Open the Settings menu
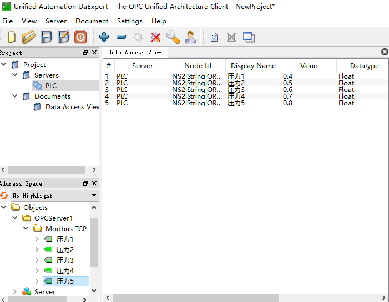This screenshot has height=302, width=389. point(129,21)
